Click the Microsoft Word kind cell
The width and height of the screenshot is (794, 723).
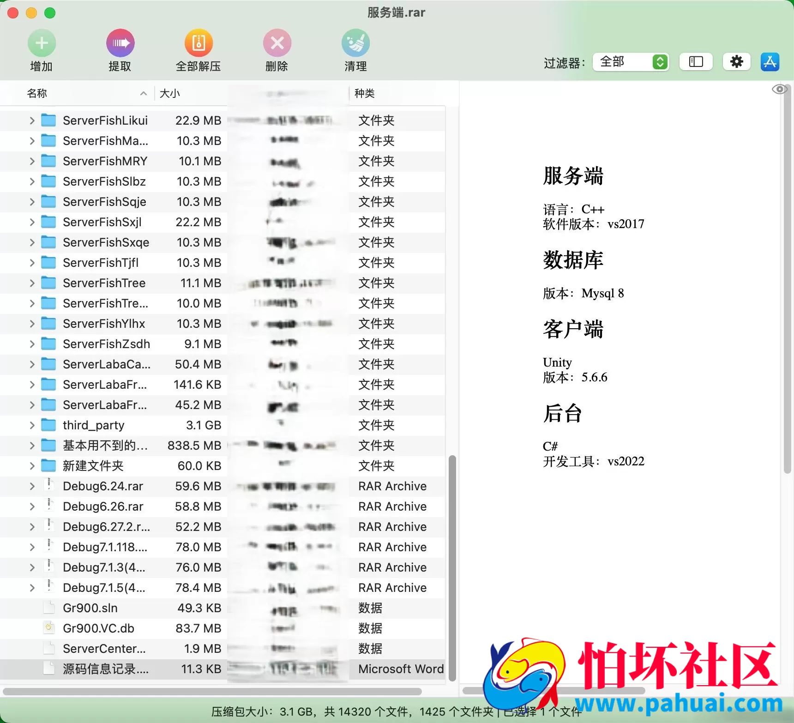pyautogui.click(x=401, y=669)
